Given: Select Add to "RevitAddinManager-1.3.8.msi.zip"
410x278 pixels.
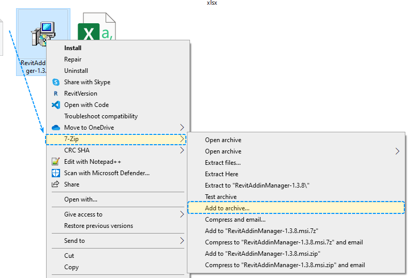Looking at the screenshot, I should pos(296,254).
